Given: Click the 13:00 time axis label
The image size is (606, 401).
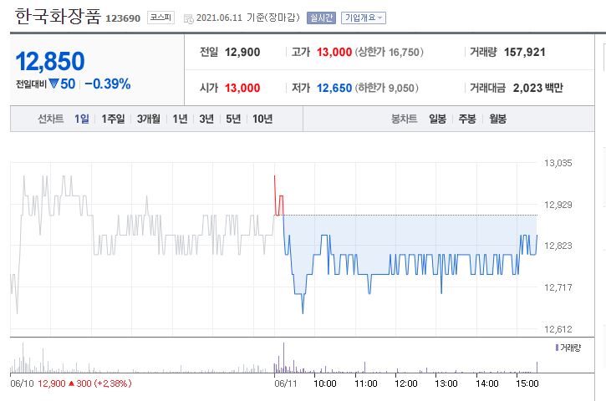Looking at the screenshot, I should coord(446,383).
